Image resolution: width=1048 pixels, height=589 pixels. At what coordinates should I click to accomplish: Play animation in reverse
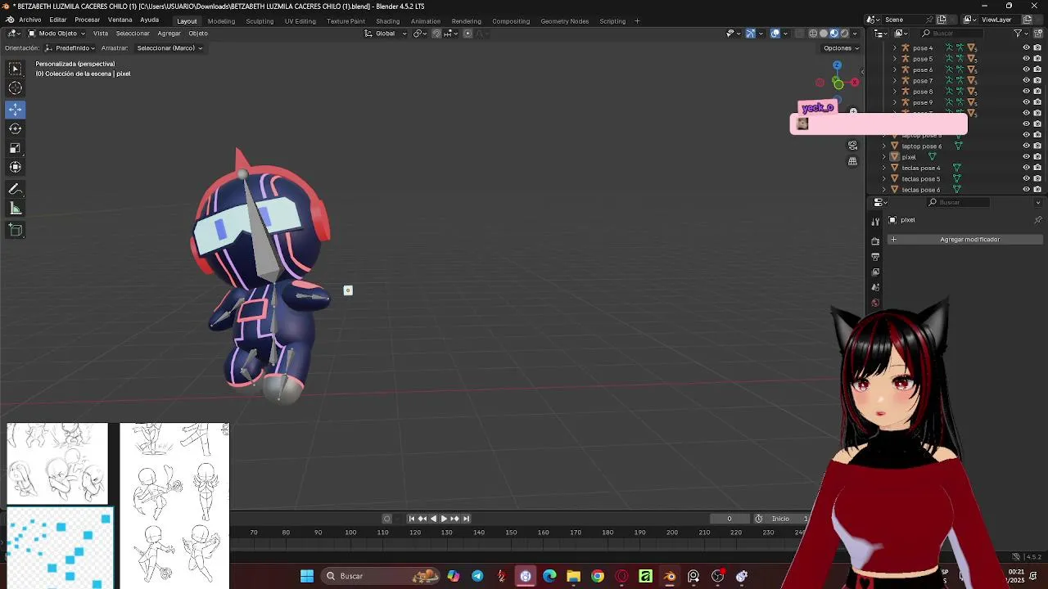pos(433,519)
